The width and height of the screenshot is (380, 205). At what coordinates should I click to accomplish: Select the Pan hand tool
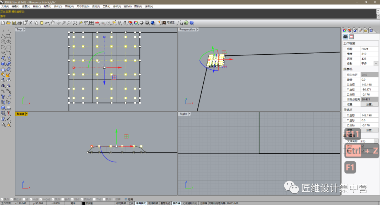(x=52, y=23)
